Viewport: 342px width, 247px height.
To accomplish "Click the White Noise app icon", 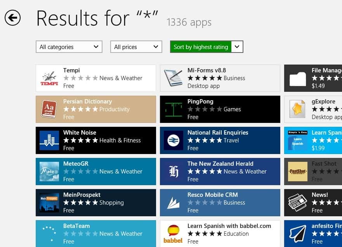I will pos(49,140).
